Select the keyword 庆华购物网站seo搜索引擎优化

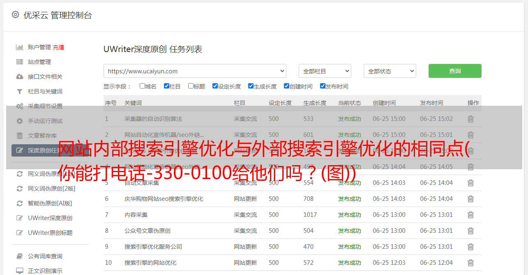[x=164, y=199]
